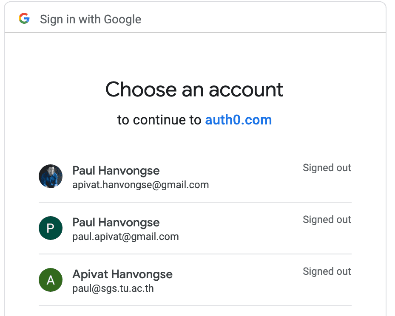
Task: Click 'Signed out' beside apivat.hanvongse@gmail.com
Action: tap(327, 168)
